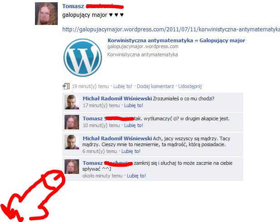Like the 'wytłumaczyć ci?' comment
This screenshot has height=222, width=280.
point(134,126)
